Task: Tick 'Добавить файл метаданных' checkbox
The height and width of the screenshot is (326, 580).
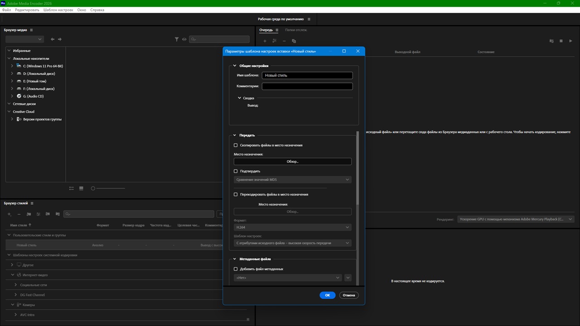Action: [236, 269]
